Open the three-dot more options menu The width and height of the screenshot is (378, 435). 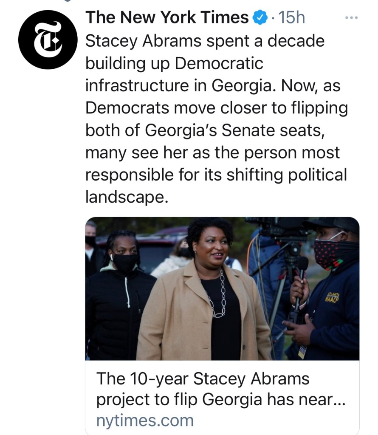(x=352, y=18)
